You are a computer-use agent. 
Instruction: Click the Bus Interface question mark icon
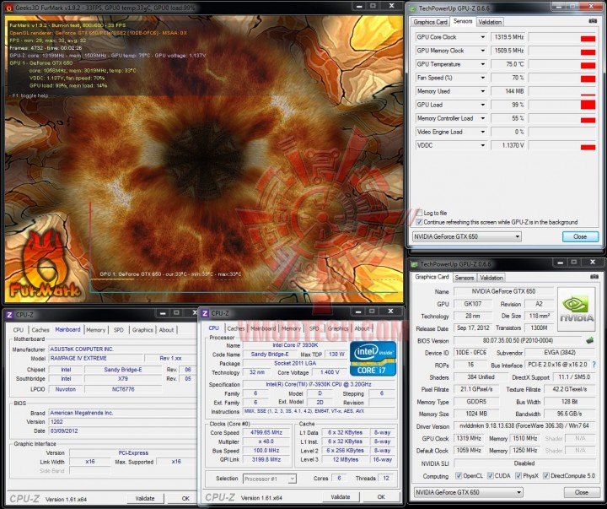594,365
